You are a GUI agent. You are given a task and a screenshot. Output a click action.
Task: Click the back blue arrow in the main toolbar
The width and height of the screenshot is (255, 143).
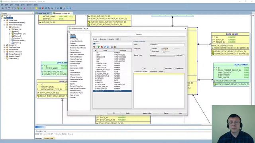tap(67, 8)
